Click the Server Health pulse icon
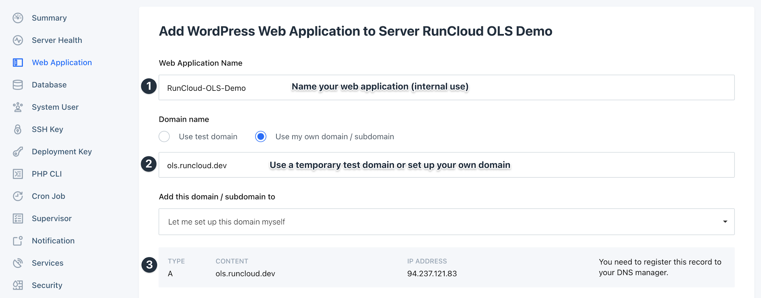This screenshot has height=298, width=761. pyautogui.click(x=18, y=40)
